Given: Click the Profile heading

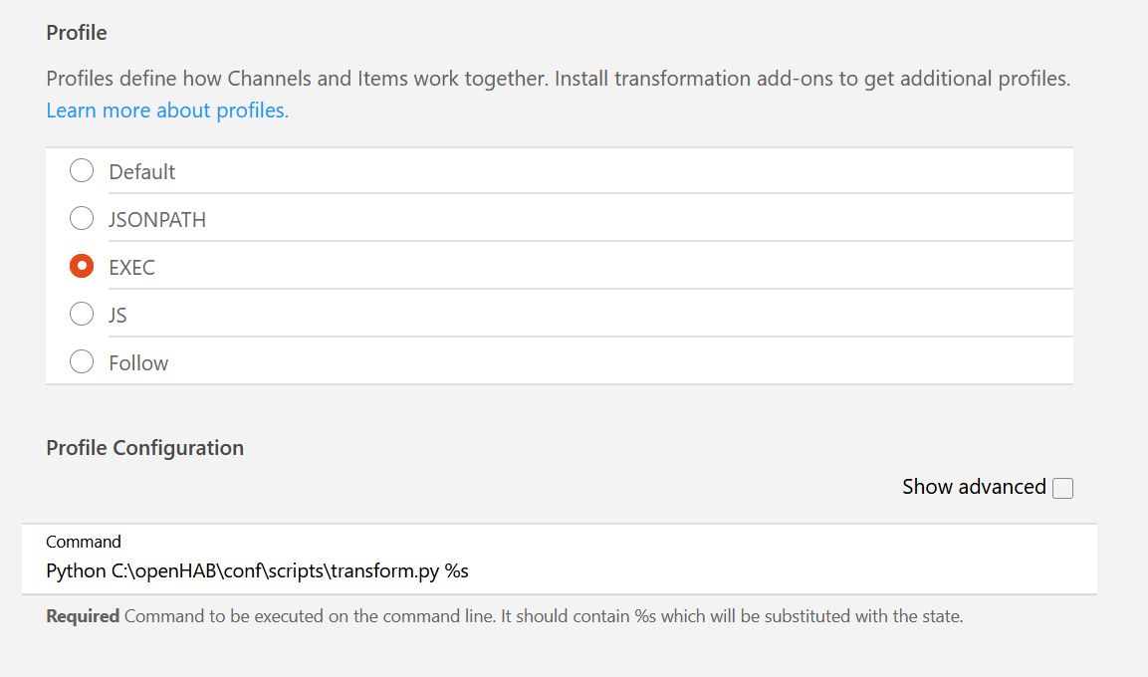Looking at the screenshot, I should 76,32.
